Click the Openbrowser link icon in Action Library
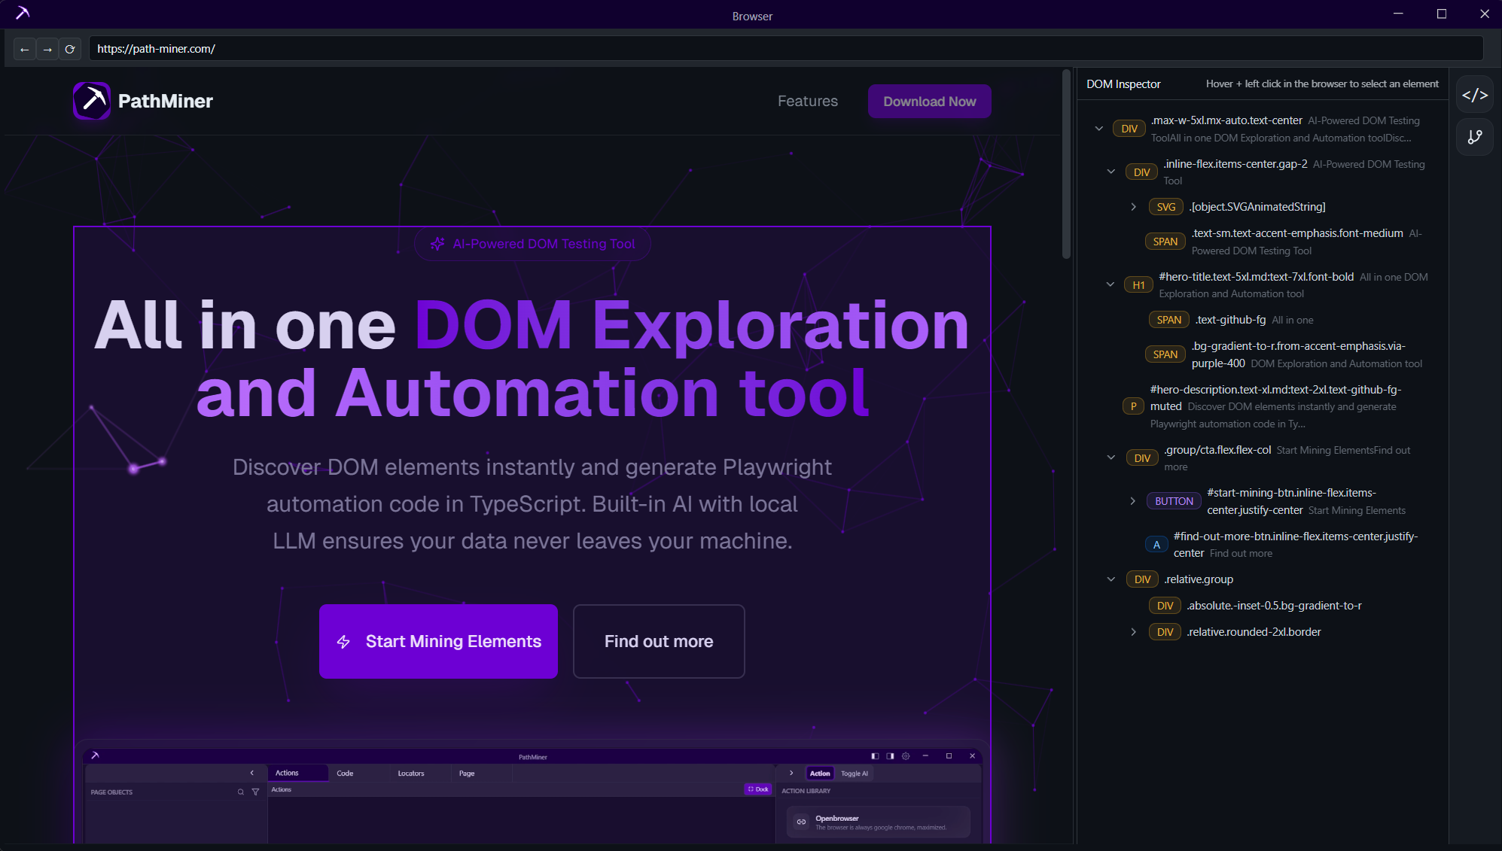 pyautogui.click(x=801, y=821)
